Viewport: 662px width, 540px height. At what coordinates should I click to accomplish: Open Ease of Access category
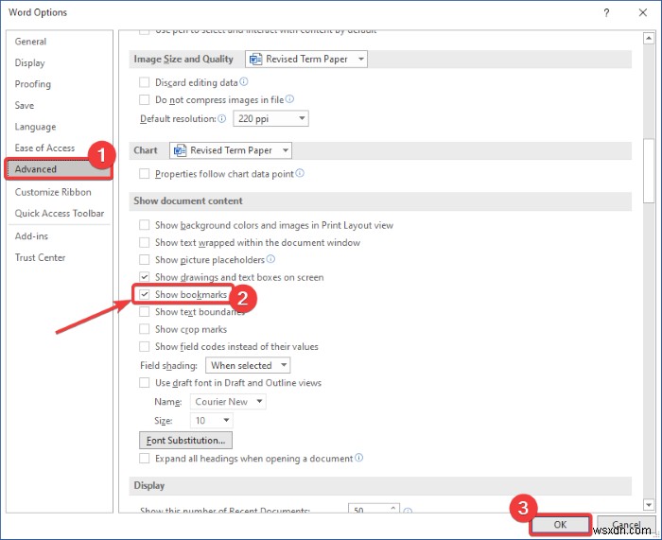(44, 148)
